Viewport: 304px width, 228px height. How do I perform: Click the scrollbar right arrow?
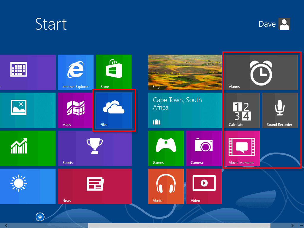(292, 226)
